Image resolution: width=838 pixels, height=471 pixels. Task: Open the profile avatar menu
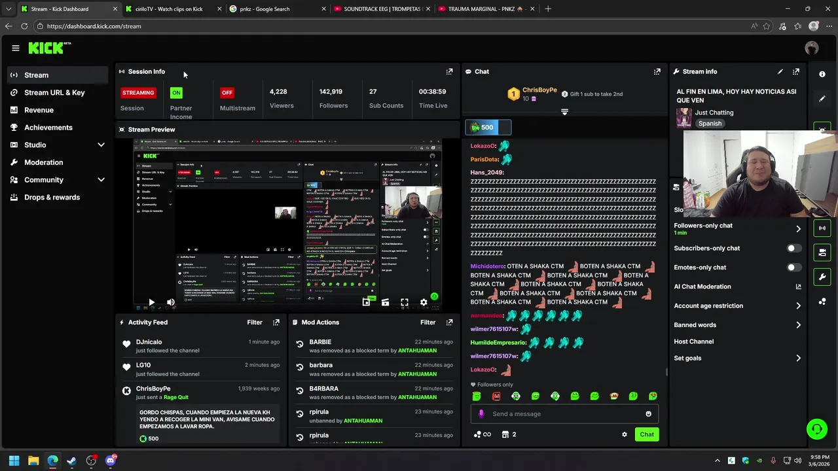812,48
